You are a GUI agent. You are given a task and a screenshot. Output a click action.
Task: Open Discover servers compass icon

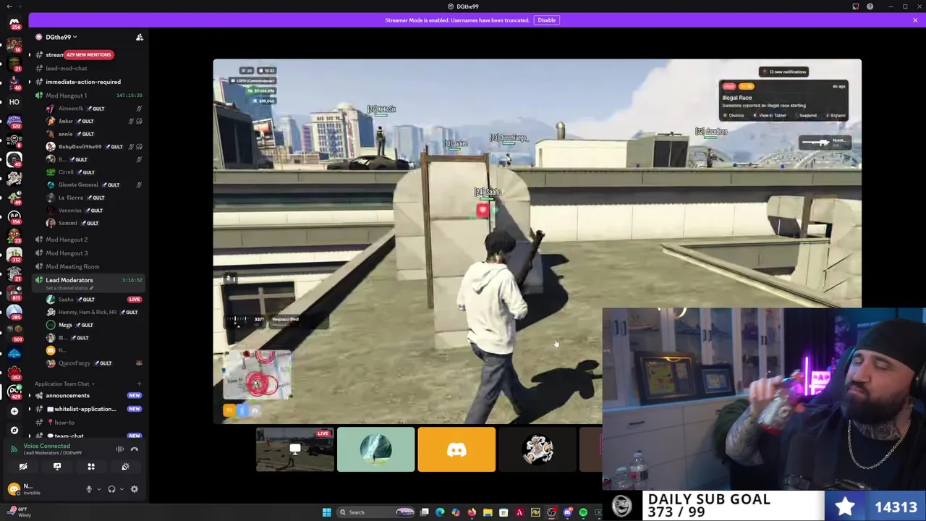(14, 430)
